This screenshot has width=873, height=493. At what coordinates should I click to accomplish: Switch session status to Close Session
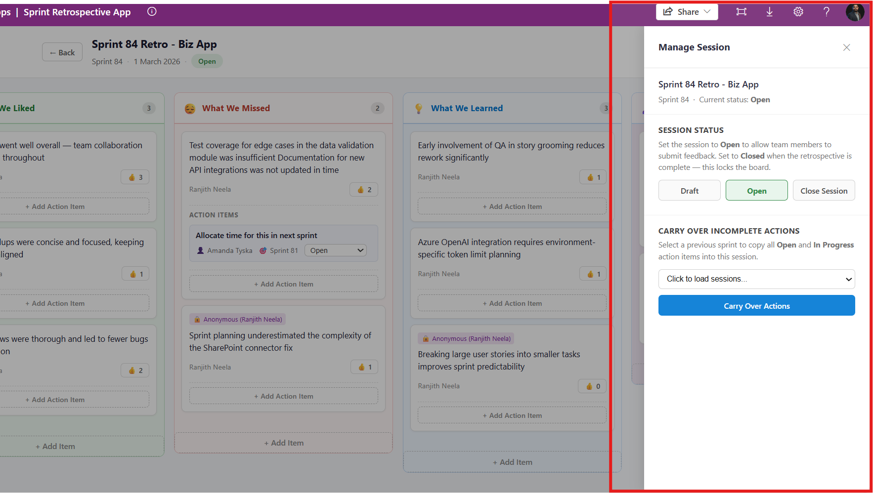[824, 190]
